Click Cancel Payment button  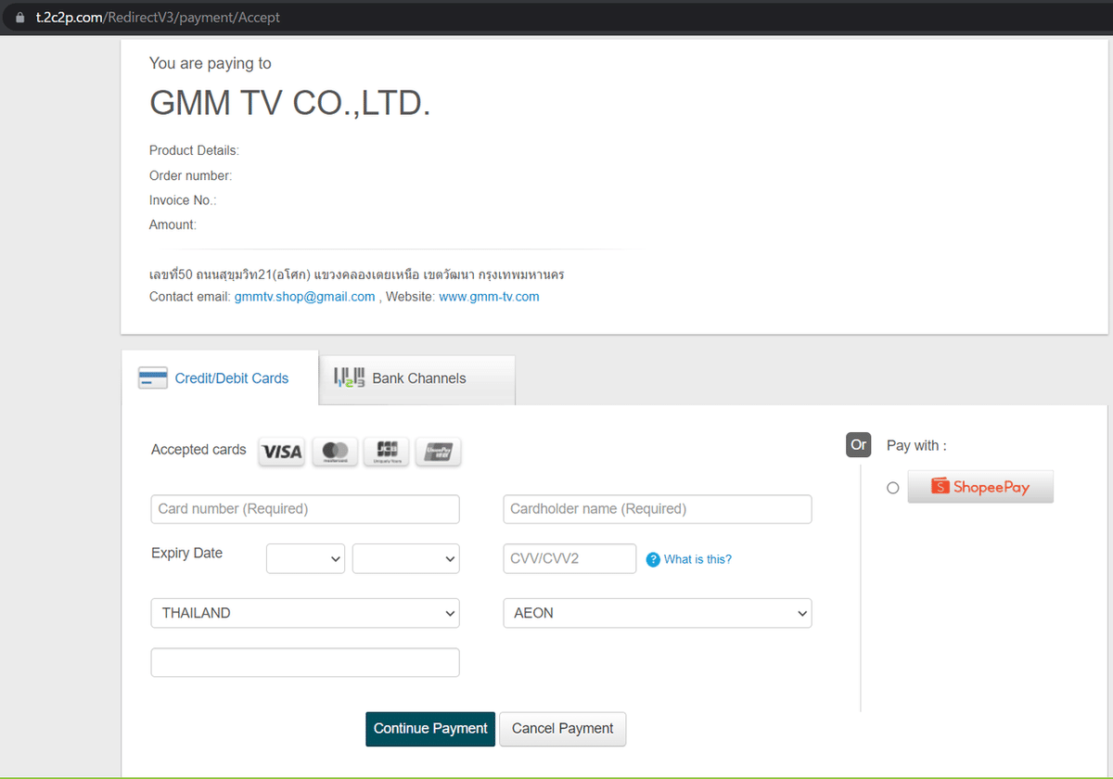(x=563, y=729)
